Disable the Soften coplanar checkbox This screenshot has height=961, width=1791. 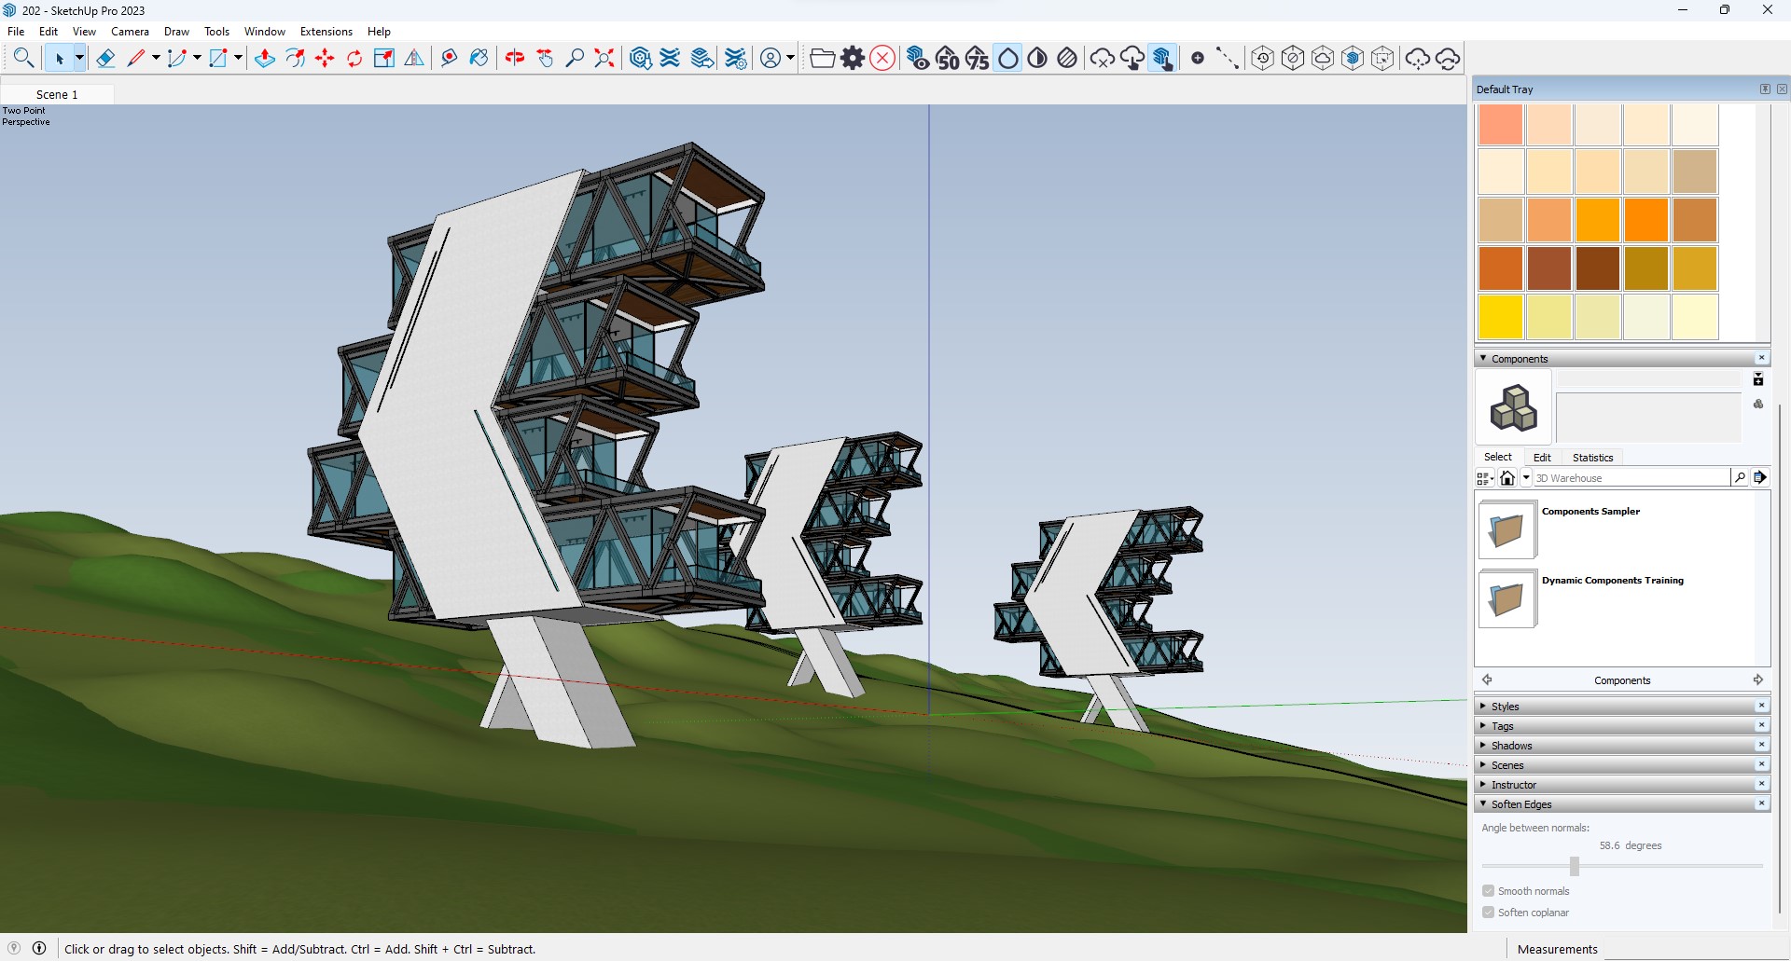[x=1487, y=912]
